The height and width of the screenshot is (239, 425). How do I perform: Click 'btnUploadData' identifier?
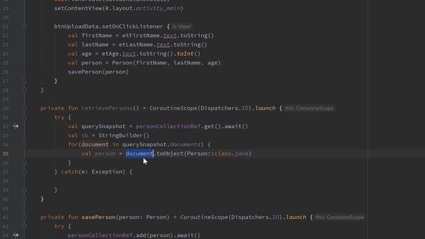pos(76,27)
